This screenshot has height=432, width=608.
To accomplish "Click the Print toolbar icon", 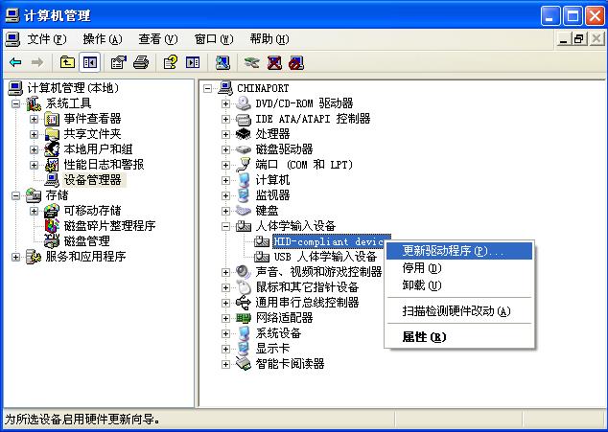I will pyautogui.click(x=141, y=62).
